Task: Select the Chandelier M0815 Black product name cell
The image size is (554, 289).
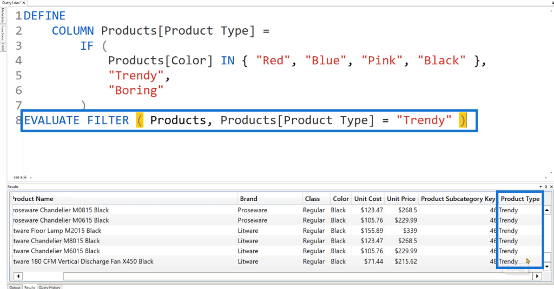Action: click(x=124, y=210)
